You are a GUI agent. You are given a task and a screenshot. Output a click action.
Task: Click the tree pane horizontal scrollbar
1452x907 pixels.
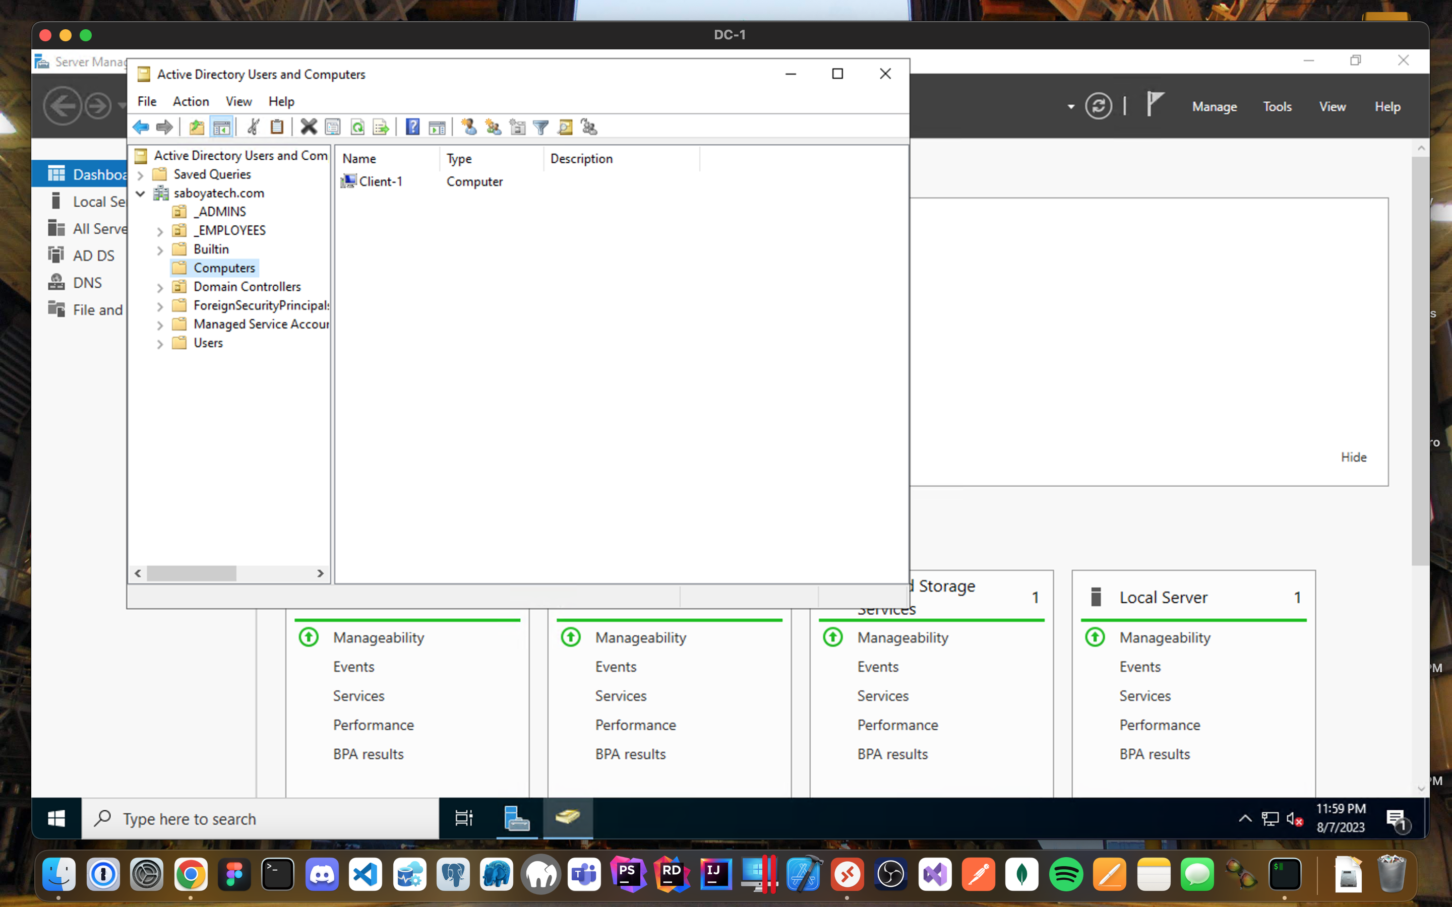pyautogui.click(x=192, y=573)
